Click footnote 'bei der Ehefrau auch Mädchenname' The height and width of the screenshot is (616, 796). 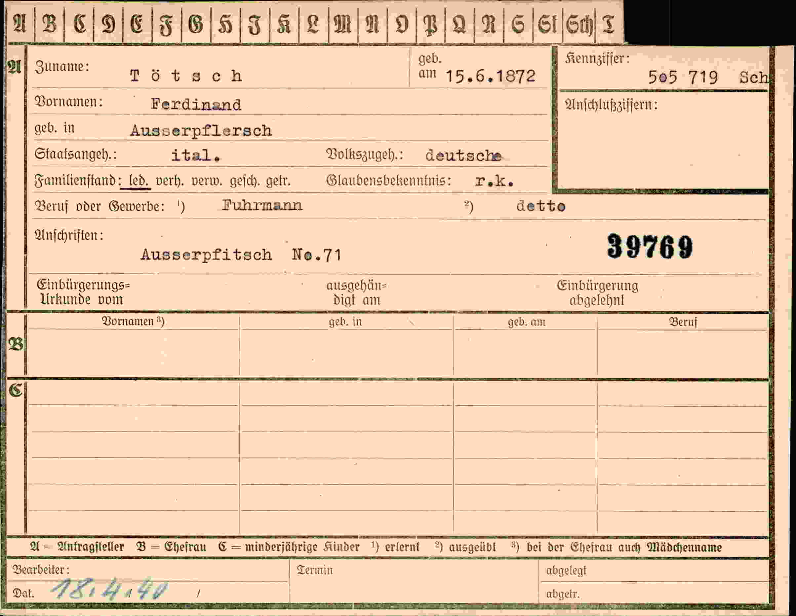point(624,547)
